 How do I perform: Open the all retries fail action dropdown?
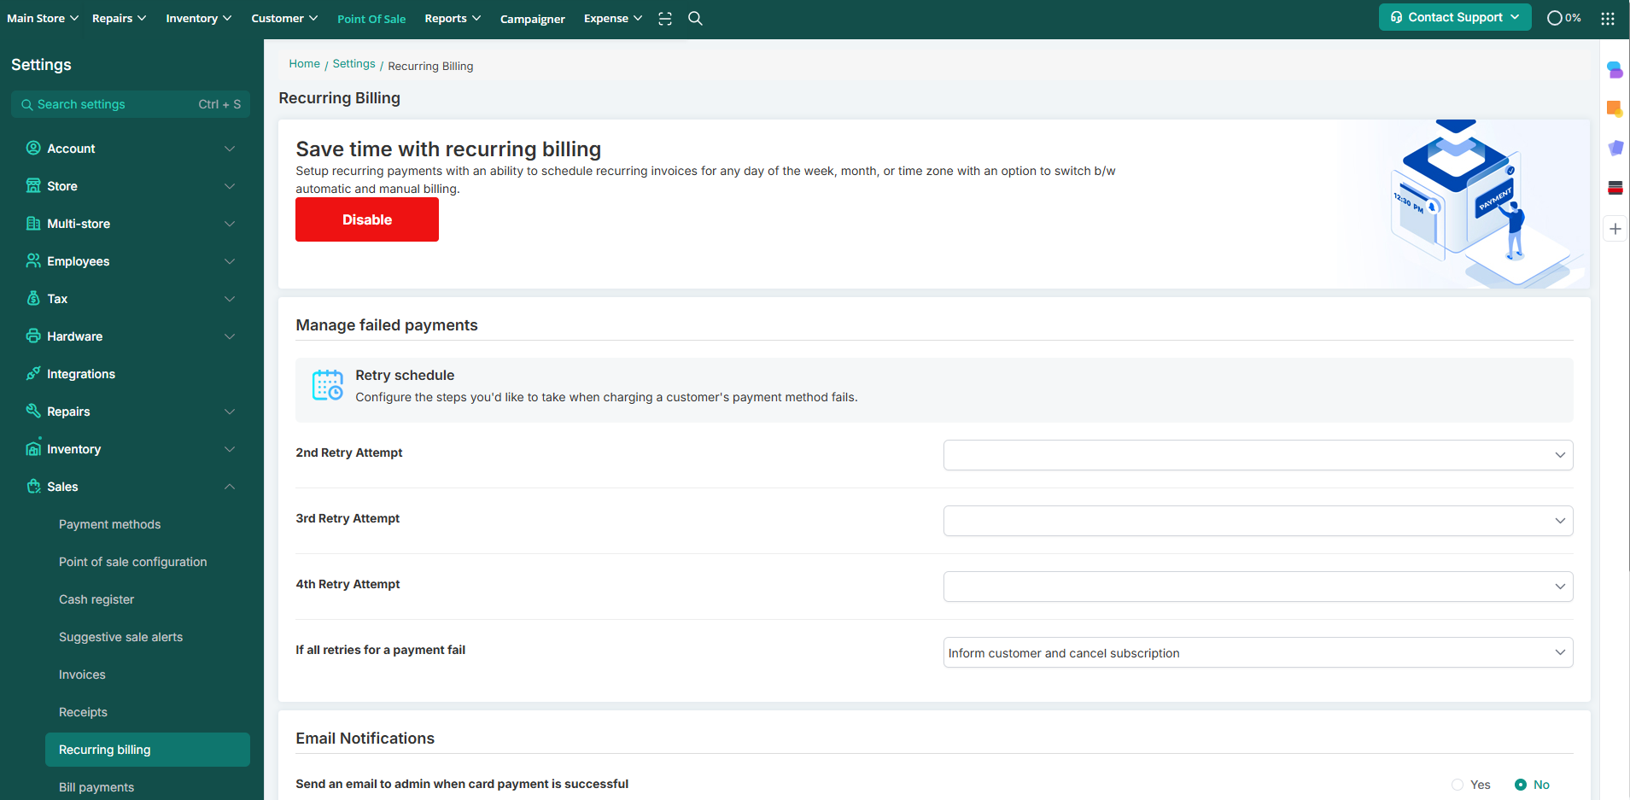click(x=1257, y=653)
